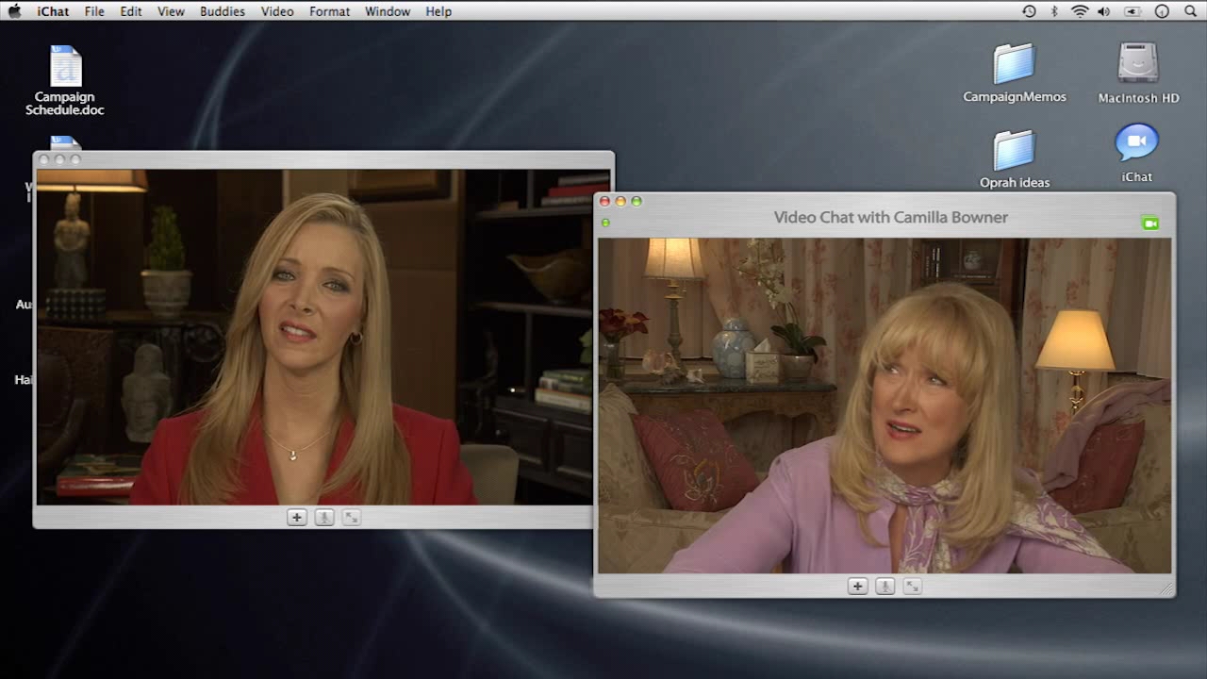Screen dimensions: 1207x679
Task: Mute microphone in Camilla Bowner video chat
Action: pyautogui.click(x=885, y=587)
